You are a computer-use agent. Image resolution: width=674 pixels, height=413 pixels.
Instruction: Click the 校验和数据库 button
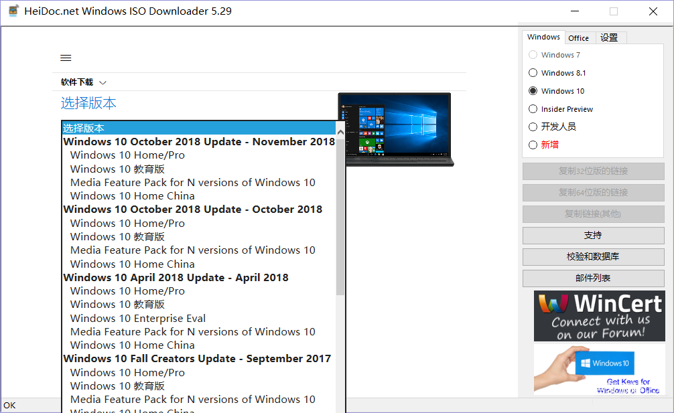(593, 257)
